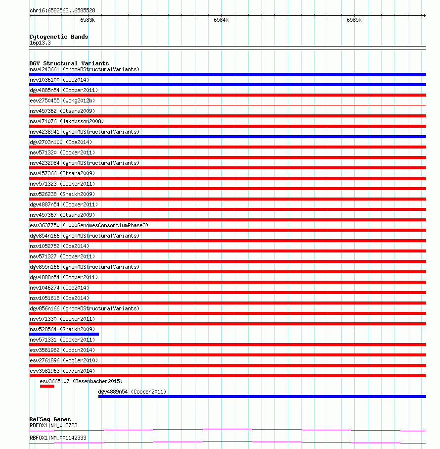Open nsv471076 (Jakobsson2008) variant
Image resolution: width=440 pixels, height=449 pixels.
click(x=67, y=121)
